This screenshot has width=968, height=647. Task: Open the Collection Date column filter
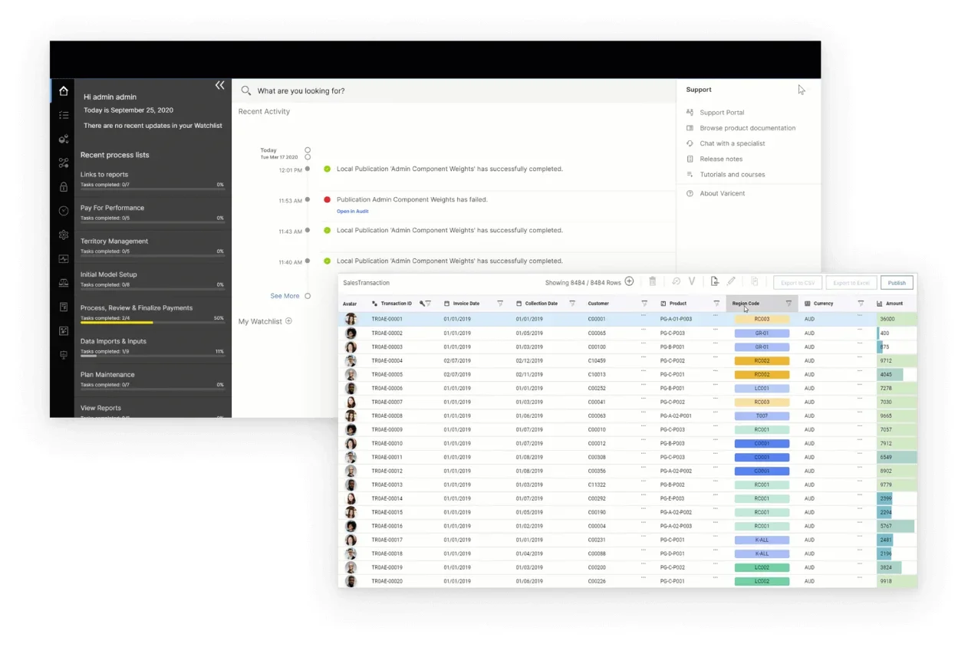(x=572, y=304)
